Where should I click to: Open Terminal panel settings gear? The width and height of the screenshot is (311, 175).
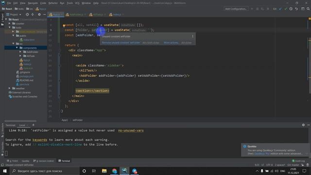coord(303,125)
